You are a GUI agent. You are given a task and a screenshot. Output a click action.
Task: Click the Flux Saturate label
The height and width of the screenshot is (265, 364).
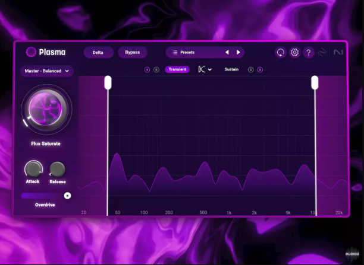point(46,143)
